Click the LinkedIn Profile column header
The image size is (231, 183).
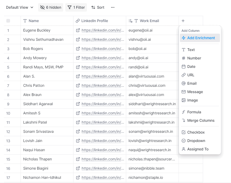(x=95, y=21)
